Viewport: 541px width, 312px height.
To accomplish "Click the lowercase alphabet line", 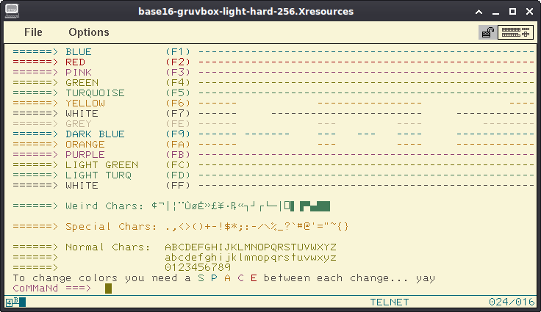I will point(251,258).
